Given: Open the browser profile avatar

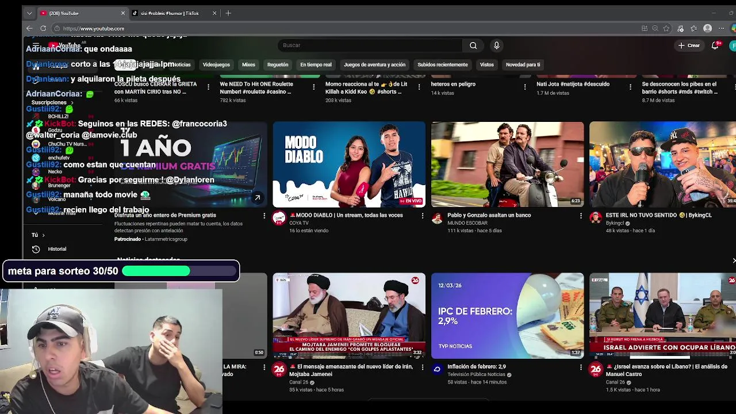Looking at the screenshot, I should pyautogui.click(x=708, y=28).
